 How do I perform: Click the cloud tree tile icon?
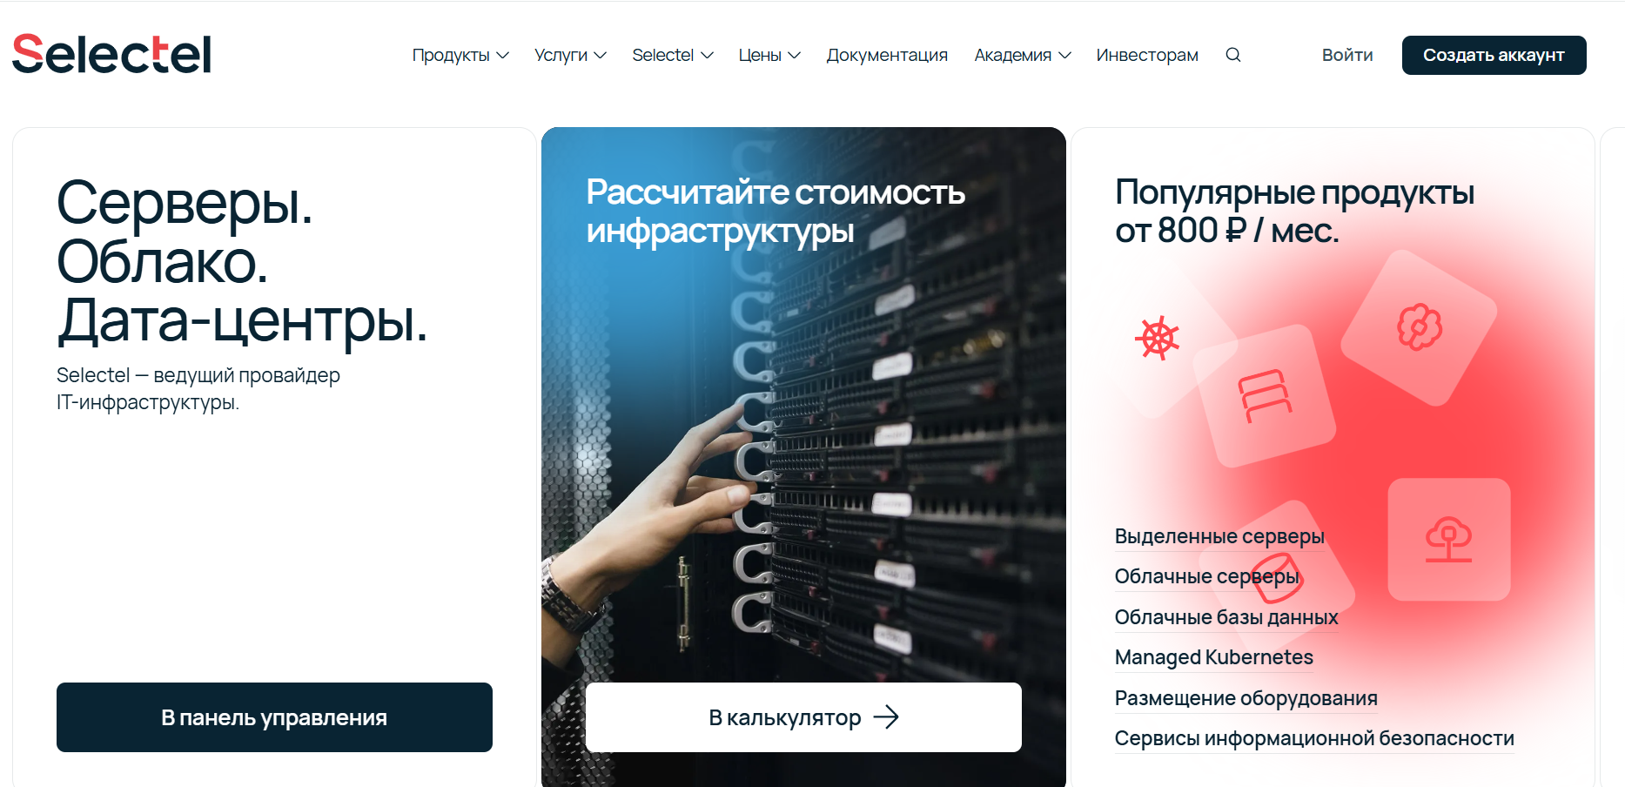[1448, 540]
